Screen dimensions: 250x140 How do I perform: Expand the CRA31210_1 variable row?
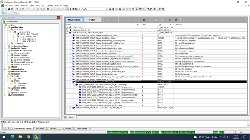click(67, 28)
